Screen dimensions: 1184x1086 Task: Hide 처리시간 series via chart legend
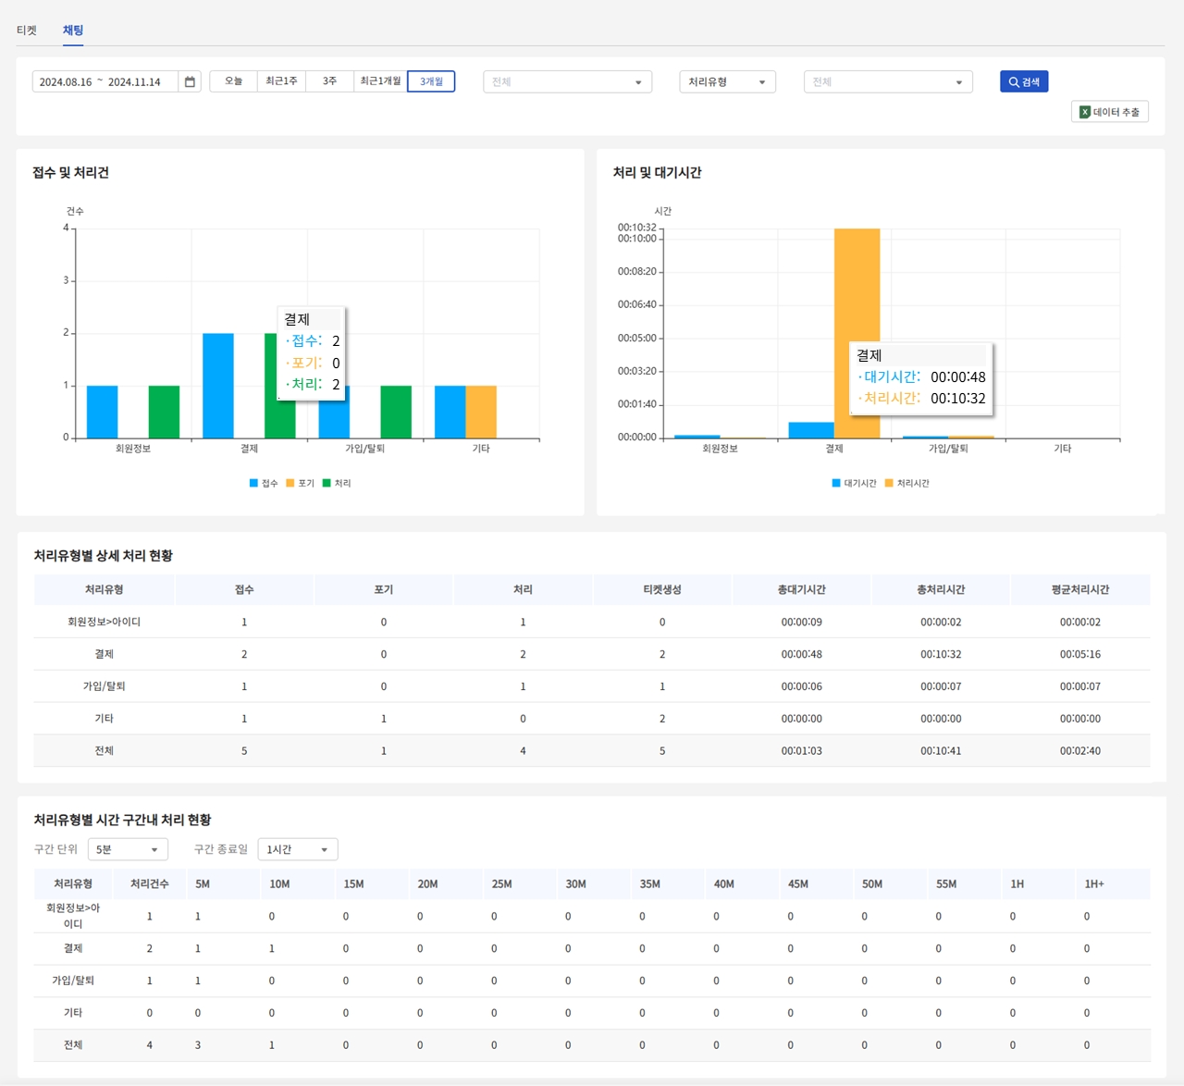point(906,484)
